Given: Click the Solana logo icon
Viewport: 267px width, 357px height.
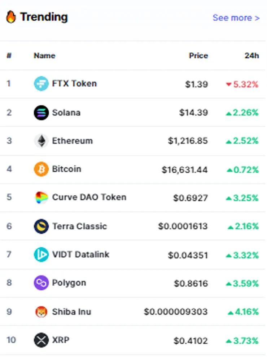Looking at the screenshot, I should (41, 113).
